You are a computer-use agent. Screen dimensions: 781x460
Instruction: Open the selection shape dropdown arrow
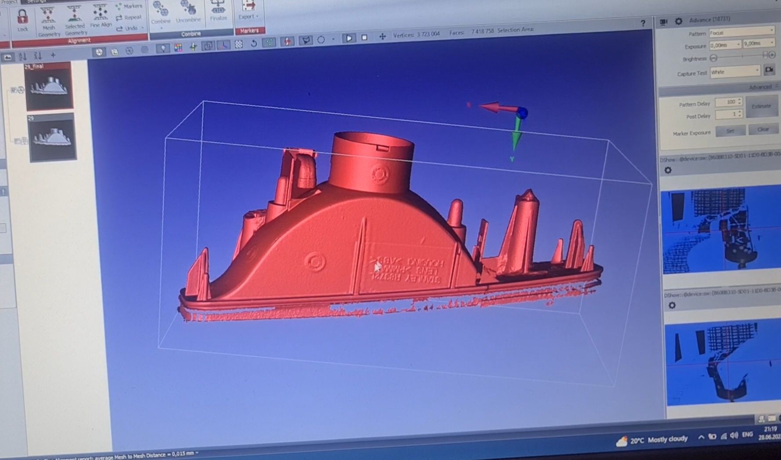click(333, 40)
